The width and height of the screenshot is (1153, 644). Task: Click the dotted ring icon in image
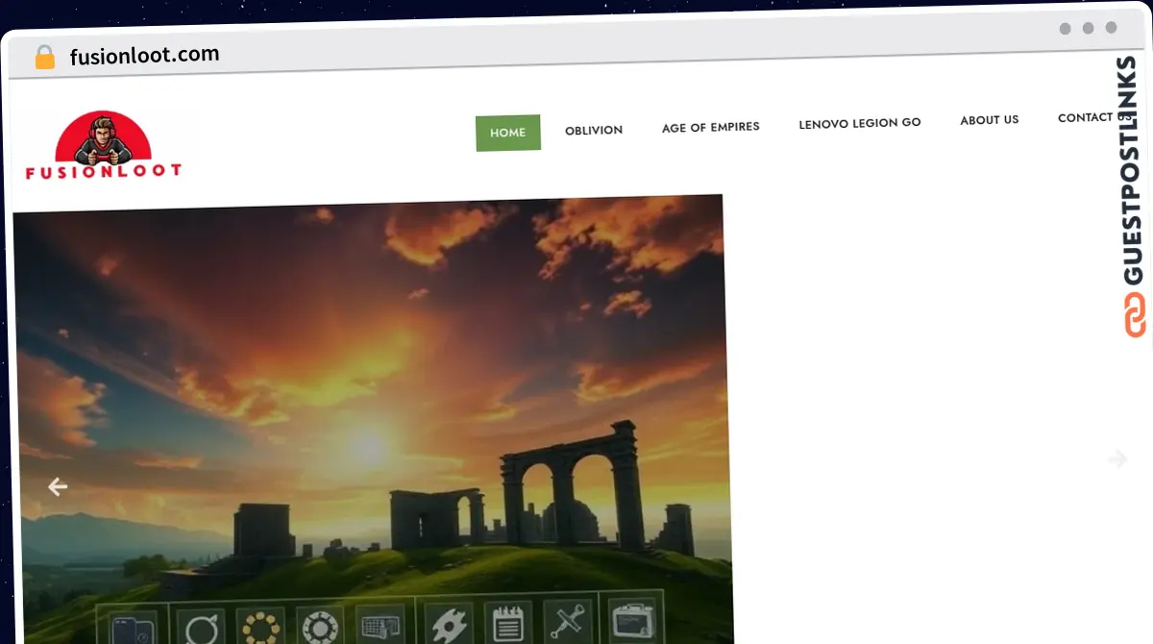tap(260, 629)
